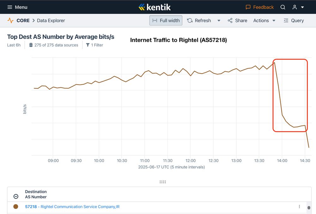This screenshot has height=214, width=316.
Task: Collapse the Destination AS Number minus icon
Action: click(x=16, y=196)
